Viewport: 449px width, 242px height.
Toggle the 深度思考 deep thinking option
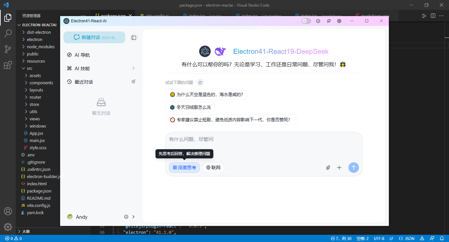click(184, 168)
